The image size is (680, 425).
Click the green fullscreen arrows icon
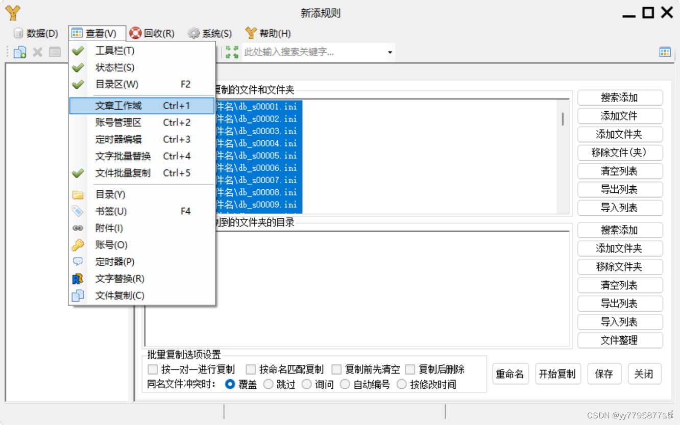coord(232,52)
